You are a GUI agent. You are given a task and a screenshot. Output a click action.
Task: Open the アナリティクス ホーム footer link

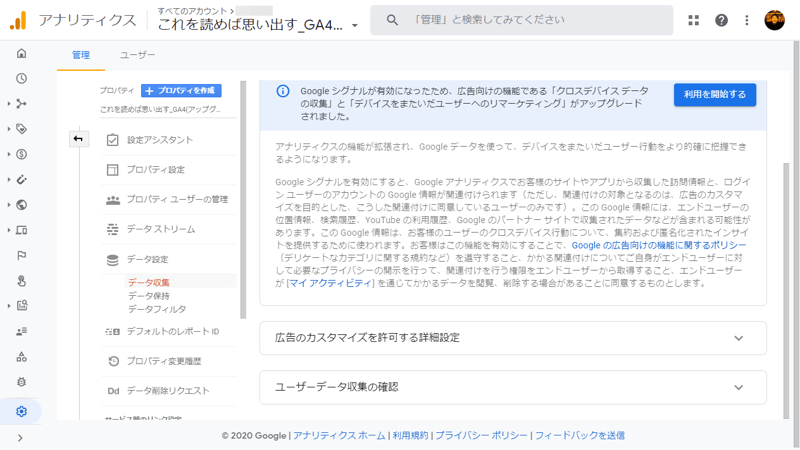[339, 435]
